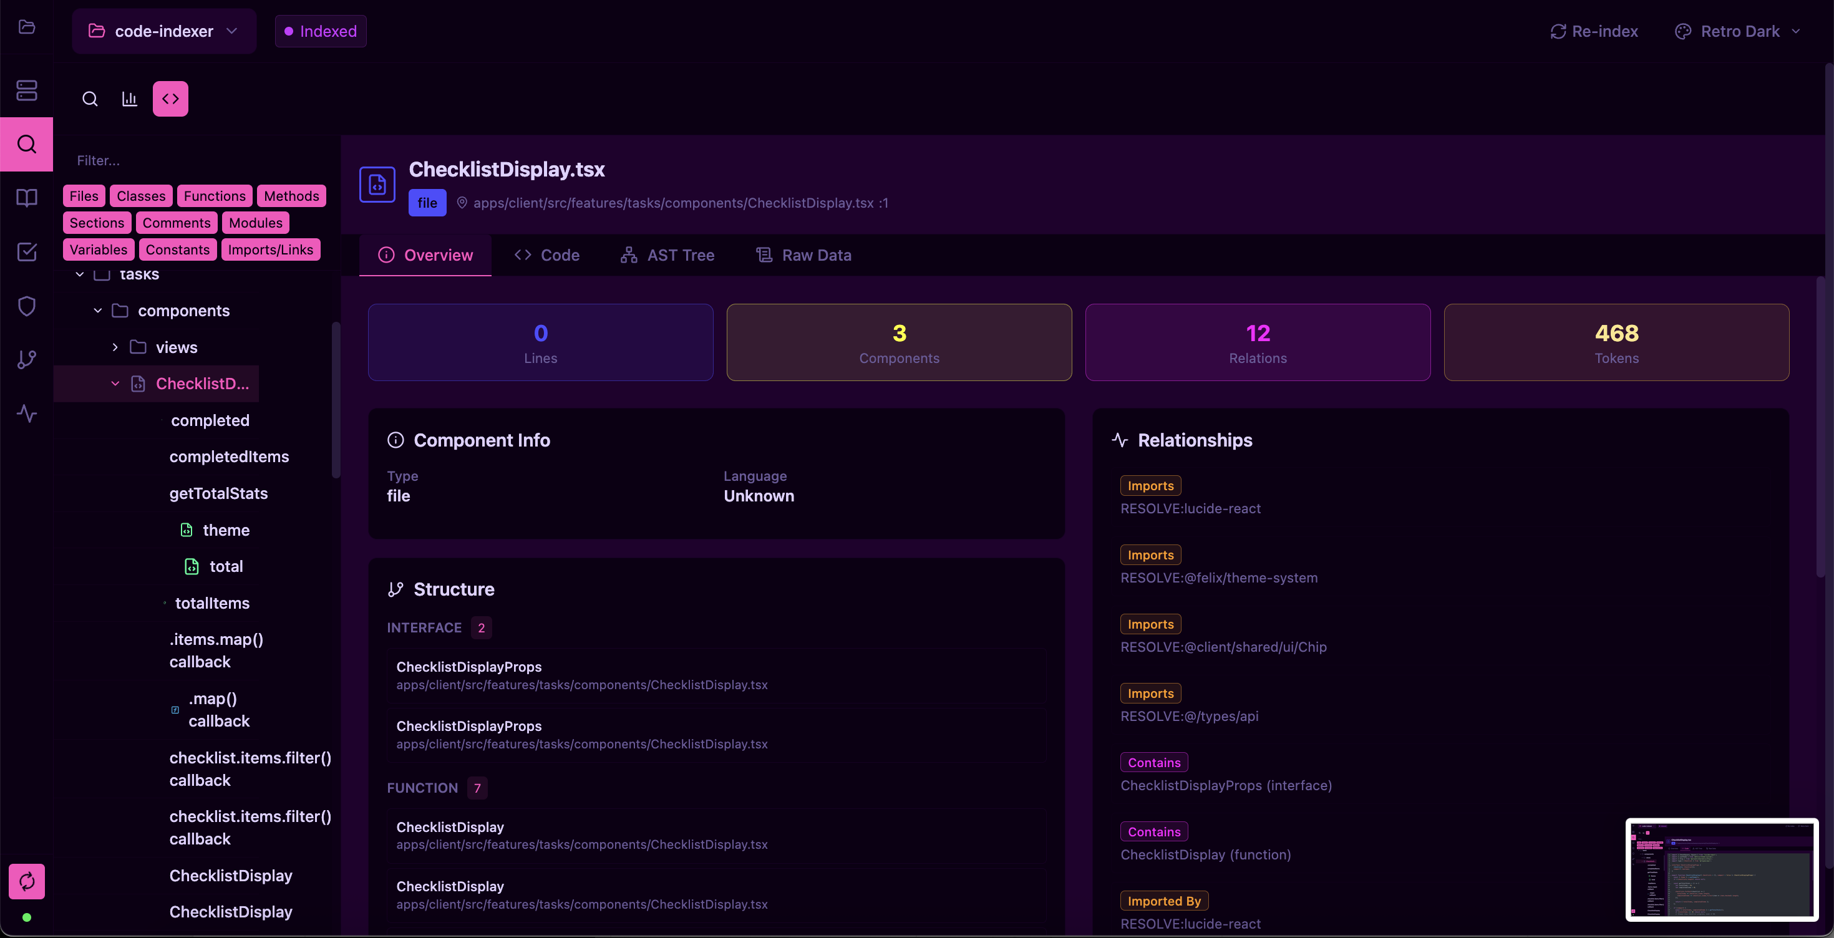The image size is (1834, 938).
Task: Open the Retro Dark theme dropdown
Action: 1739,31
